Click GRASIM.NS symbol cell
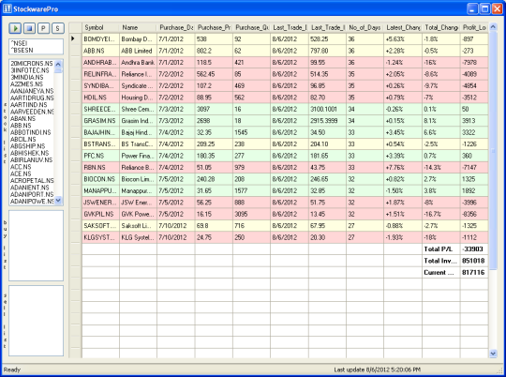Screen dimensions: 506x377 (100, 120)
